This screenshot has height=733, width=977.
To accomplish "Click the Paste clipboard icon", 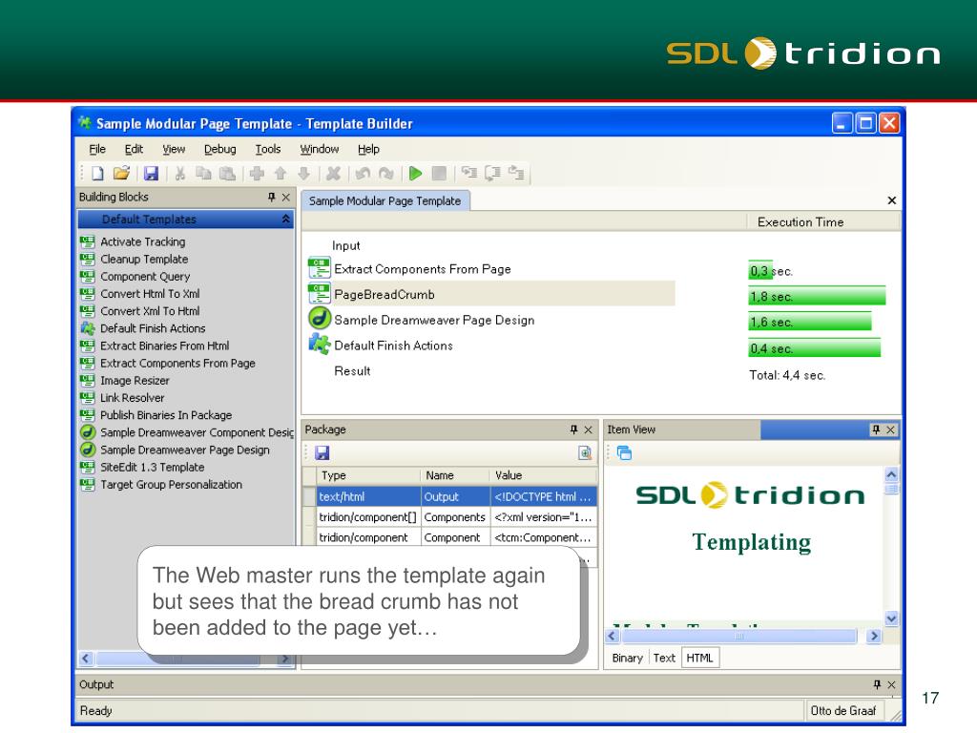I will coord(227,174).
